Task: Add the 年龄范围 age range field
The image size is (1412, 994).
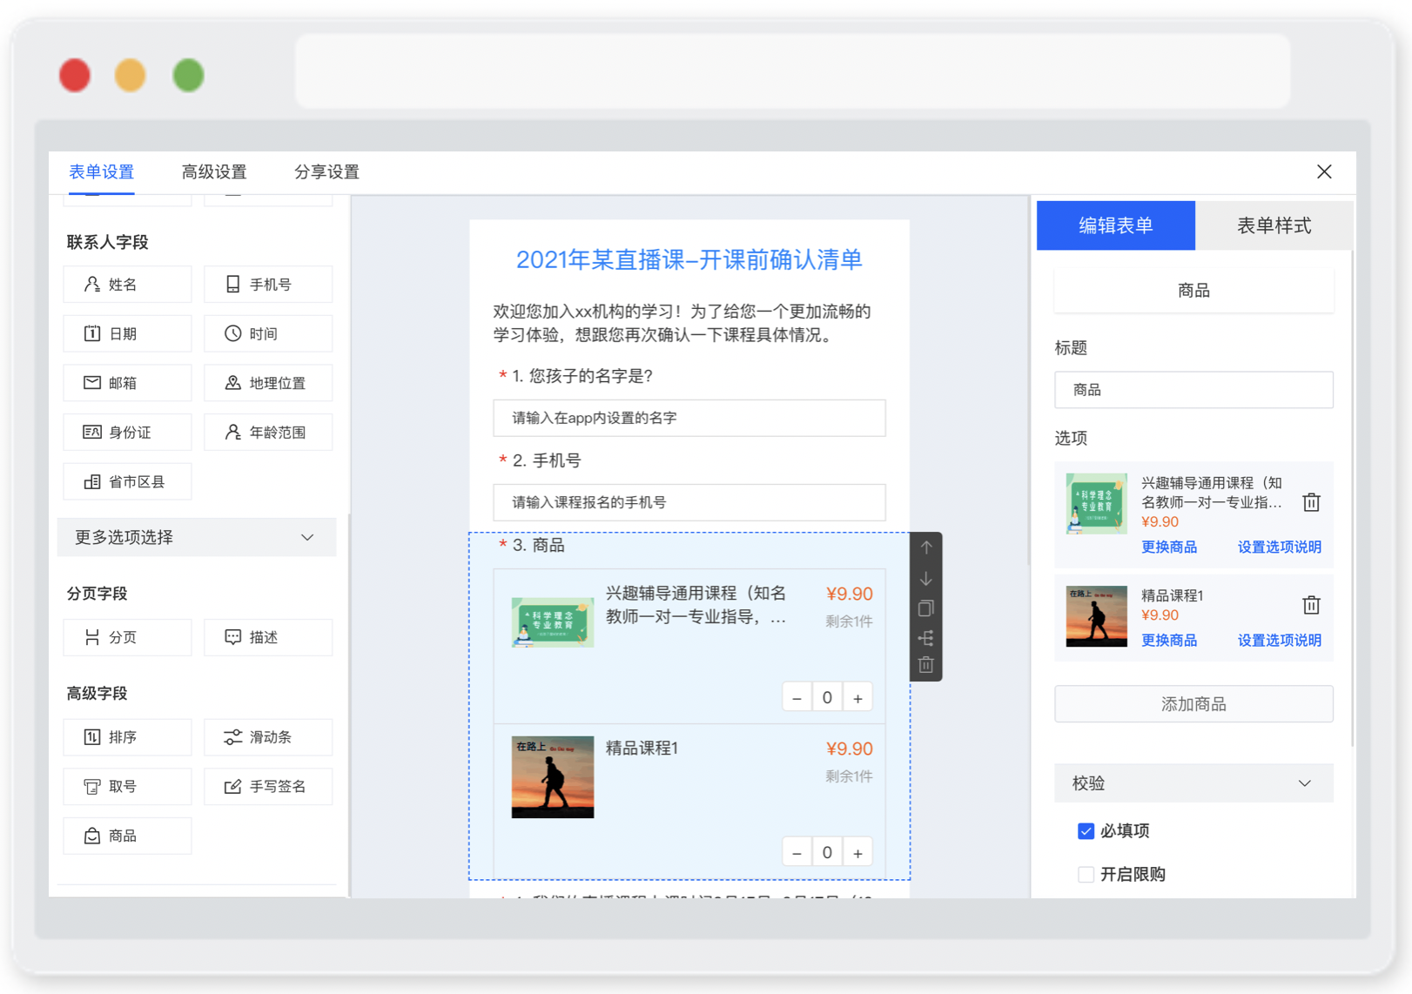Action: [x=268, y=433]
